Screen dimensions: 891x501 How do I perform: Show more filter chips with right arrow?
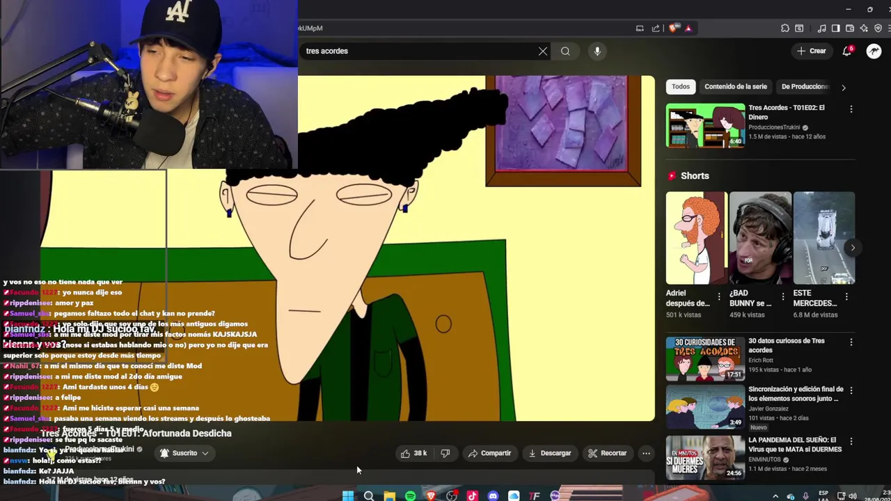point(844,88)
